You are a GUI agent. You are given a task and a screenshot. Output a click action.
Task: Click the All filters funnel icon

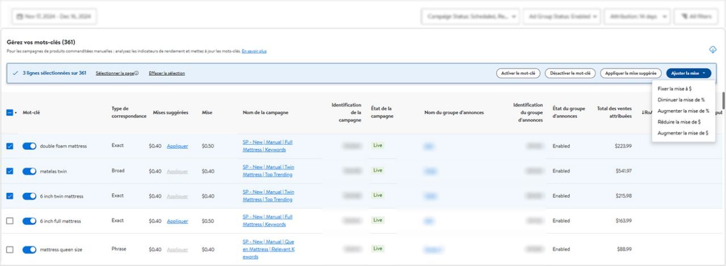pyautogui.click(x=683, y=17)
